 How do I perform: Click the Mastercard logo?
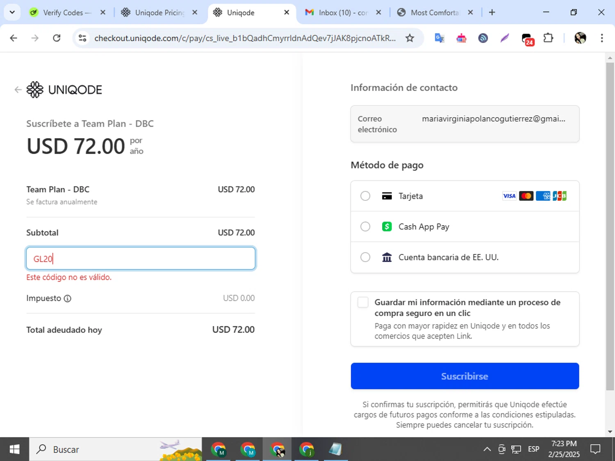pyautogui.click(x=526, y=196)
